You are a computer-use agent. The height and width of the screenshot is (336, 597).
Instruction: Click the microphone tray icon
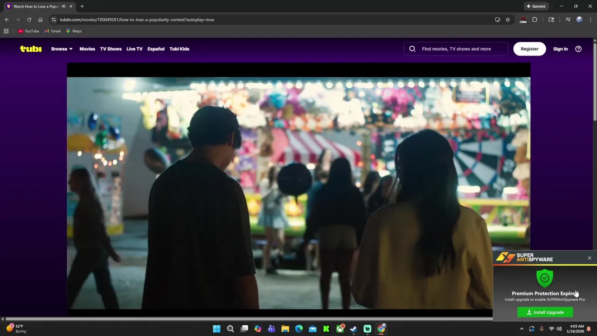(541, 329)
